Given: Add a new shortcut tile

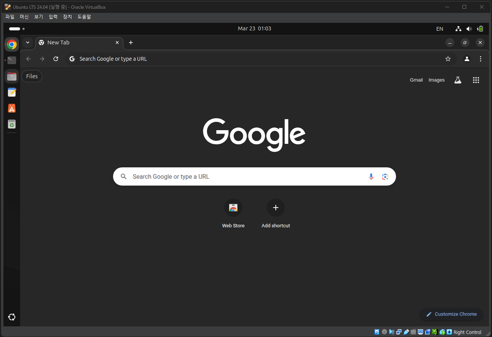Looking at the screenshot, I should pyautogui.click(x=276, y=214).
